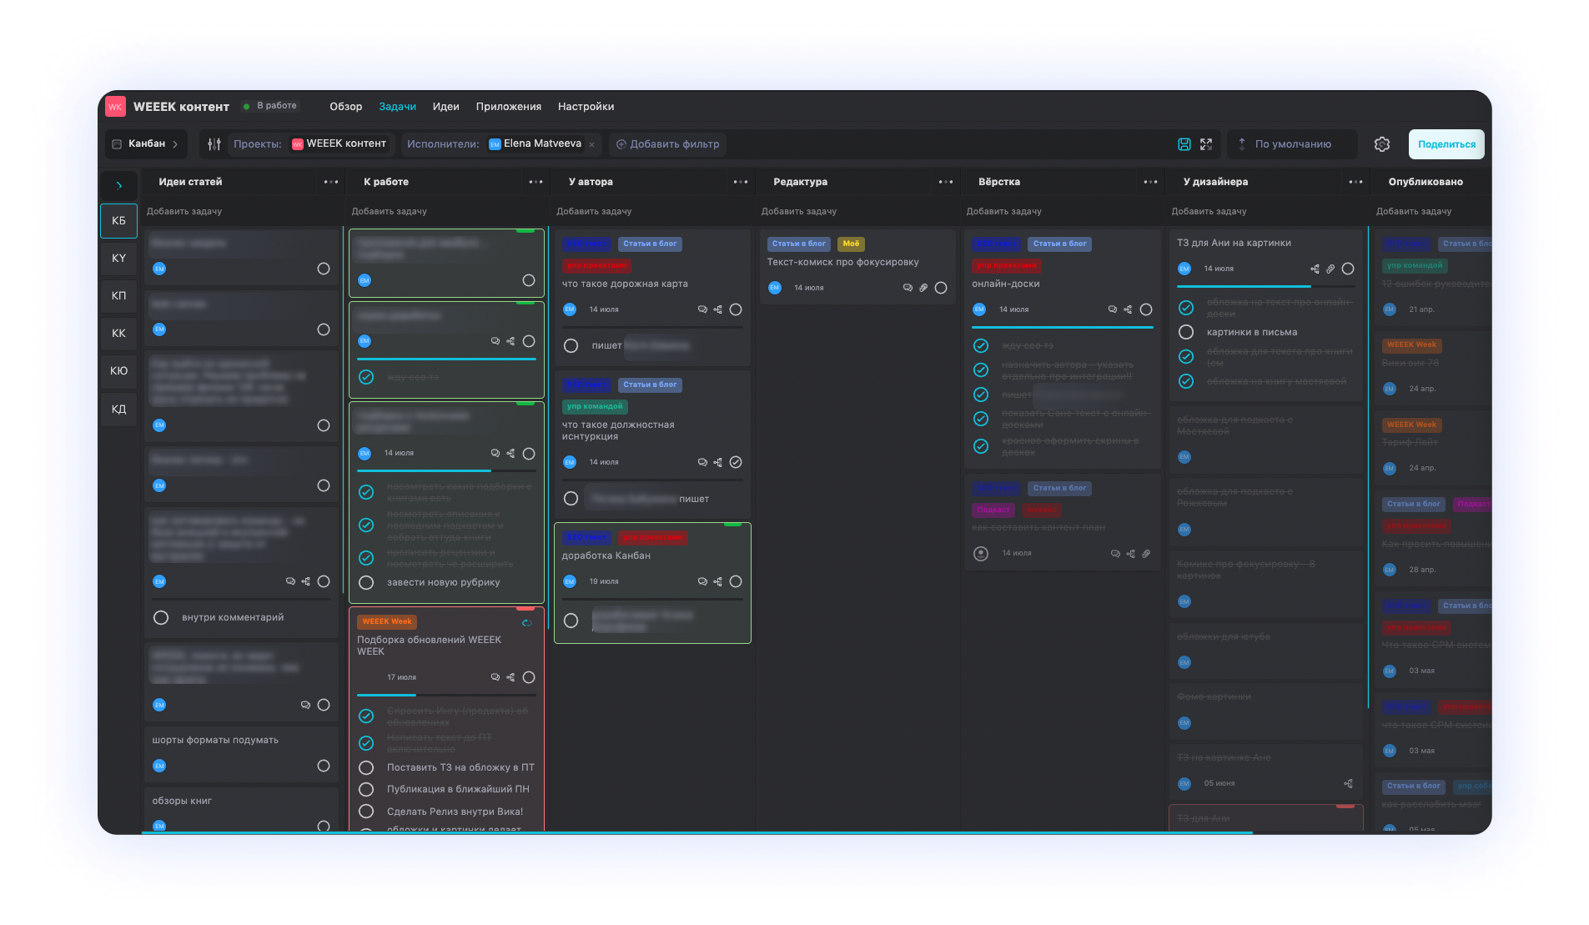
Task: Open subtasks icon on 'Подборка обновлений WEEEK WEEK'
Action: (511, 677)
